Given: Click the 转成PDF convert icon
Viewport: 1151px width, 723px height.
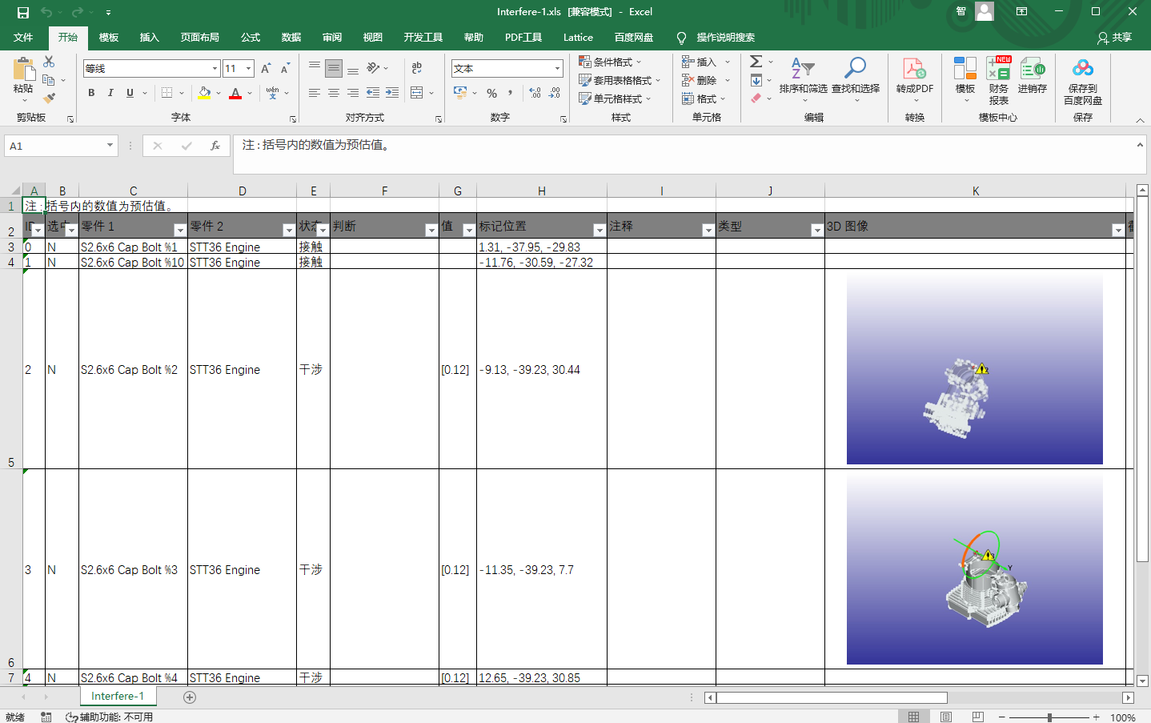Looking at the screenshot, I should [x=914, y=69].
